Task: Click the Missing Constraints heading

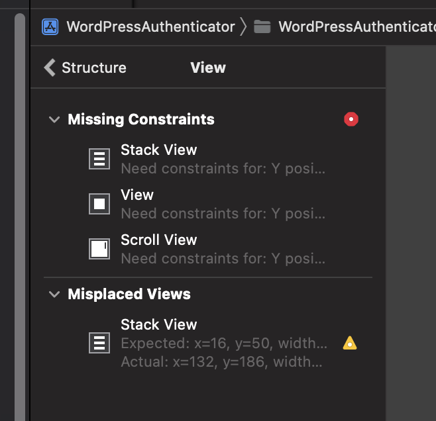Action: click(x=141, y=120)
